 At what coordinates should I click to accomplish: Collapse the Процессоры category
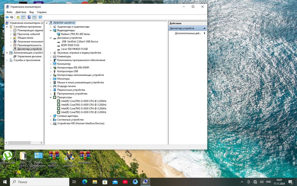tap(51, 97)
